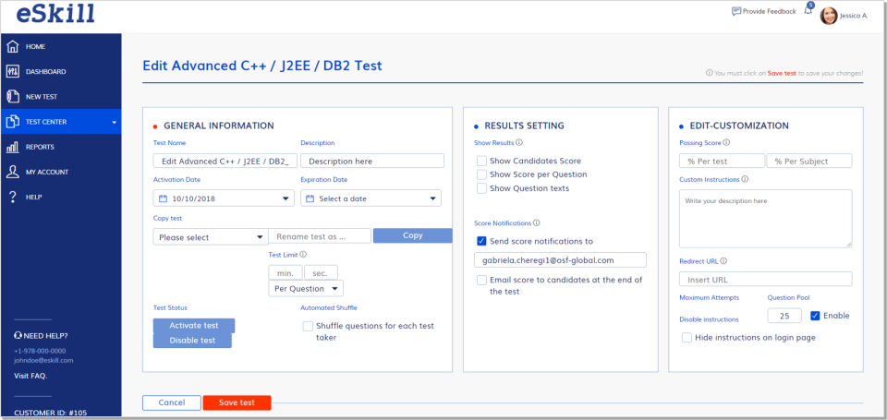
Task: Click the Activate test button
Action: pyautogui.click(x=194, y=326)
